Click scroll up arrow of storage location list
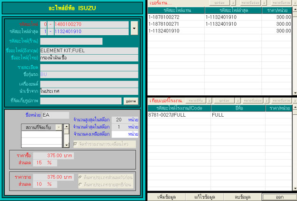Image resolution: width=297 pixels, height=201 pixels. (x=67, y=127)
